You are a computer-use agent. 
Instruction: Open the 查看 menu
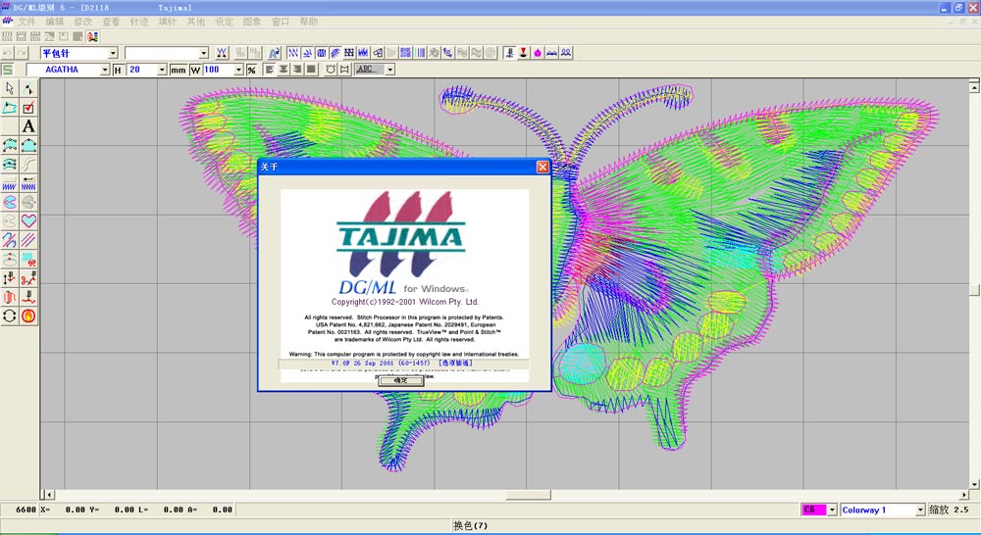[x=111, y=22]
